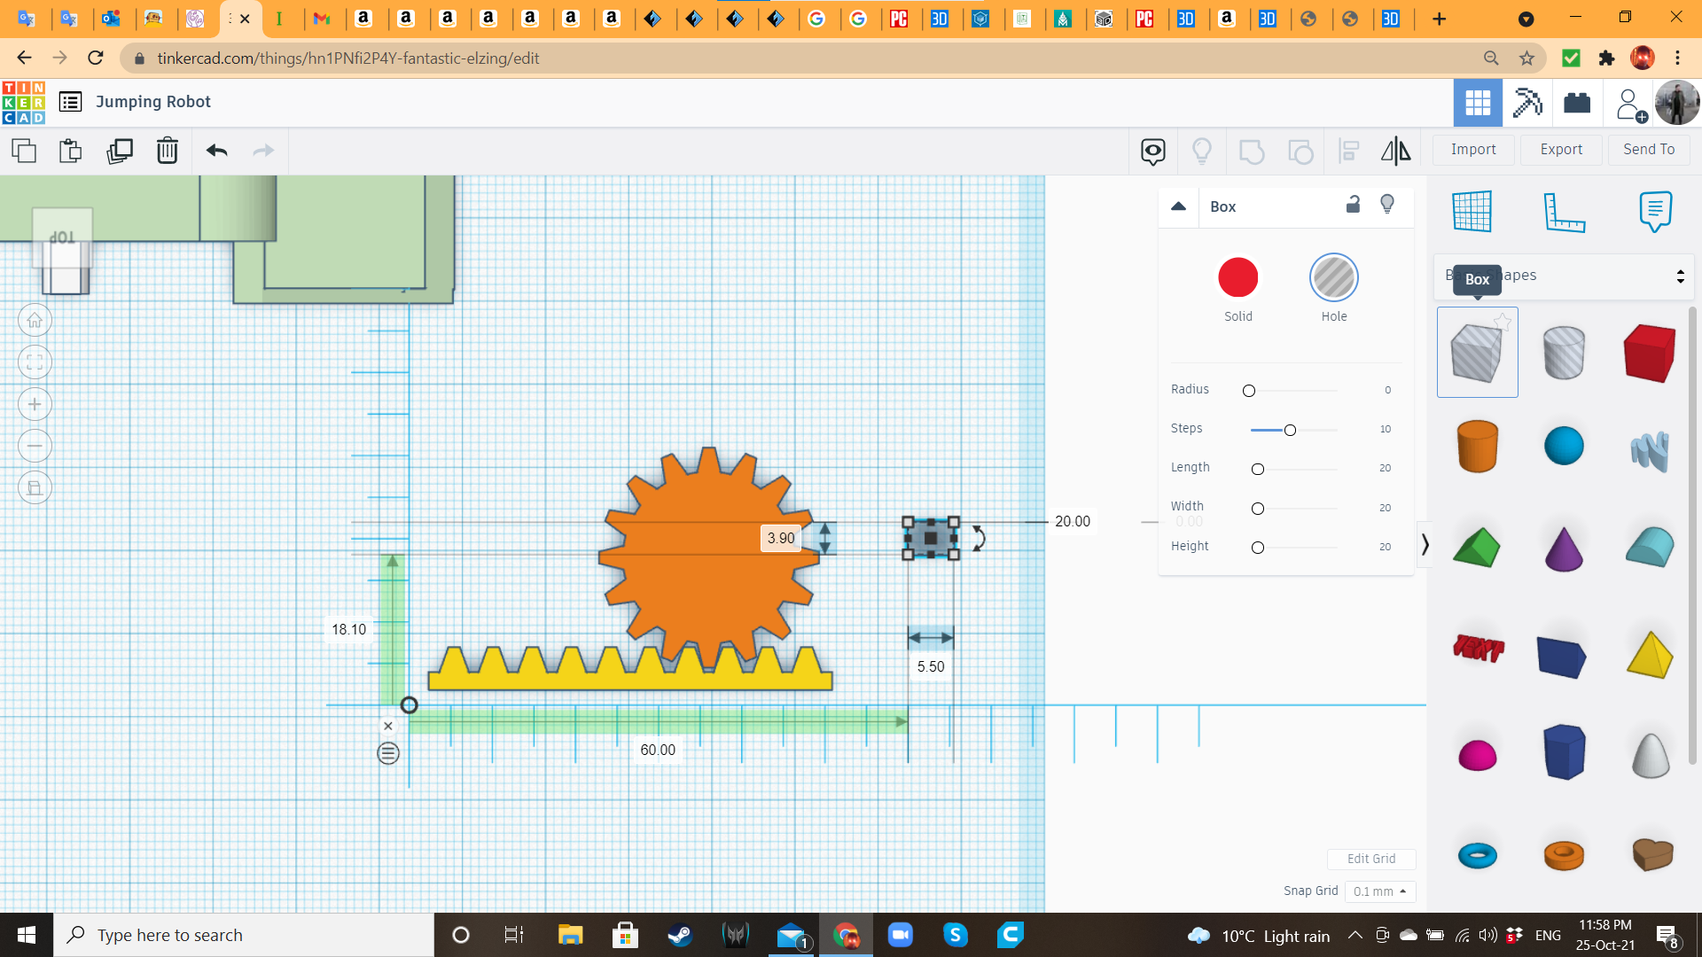This screenshot has height=957, width=1702.
Task: Click the Export button
Action: coord(1561,150)
